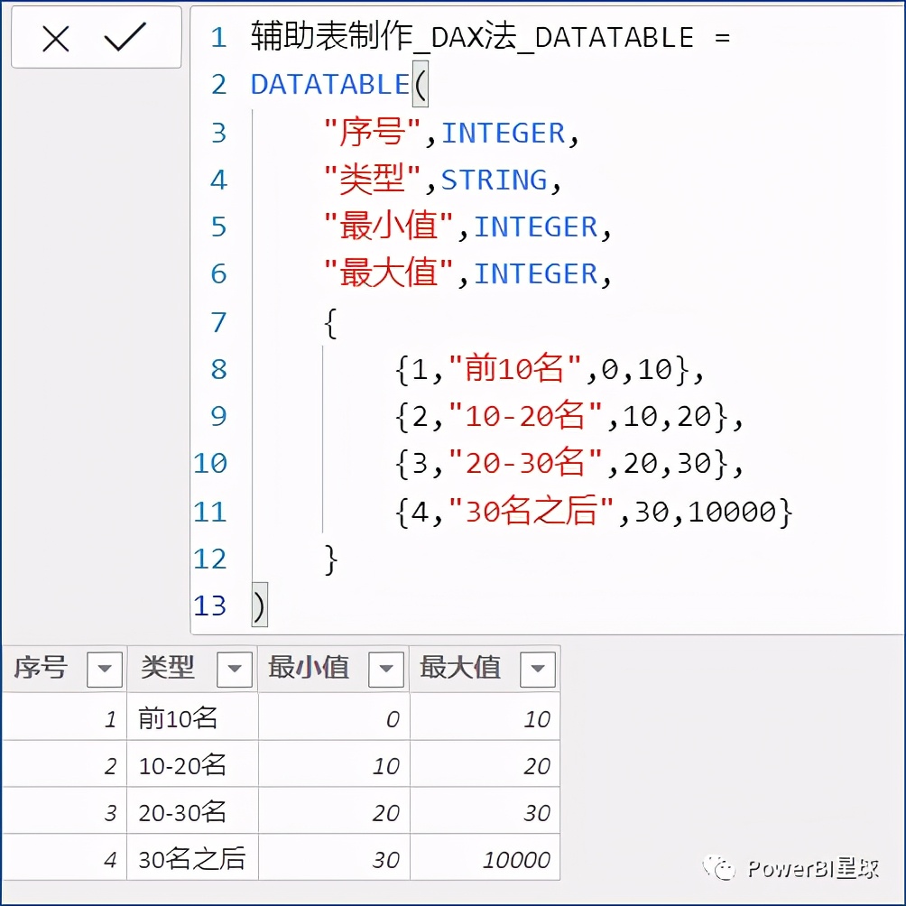Click the STRING keyword on line 4
The width and height of the screenshot is (906, 906).
click(494, 180)
